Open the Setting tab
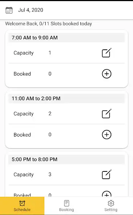The width and height of the screenshot is (133, 215). click(111, 206)
